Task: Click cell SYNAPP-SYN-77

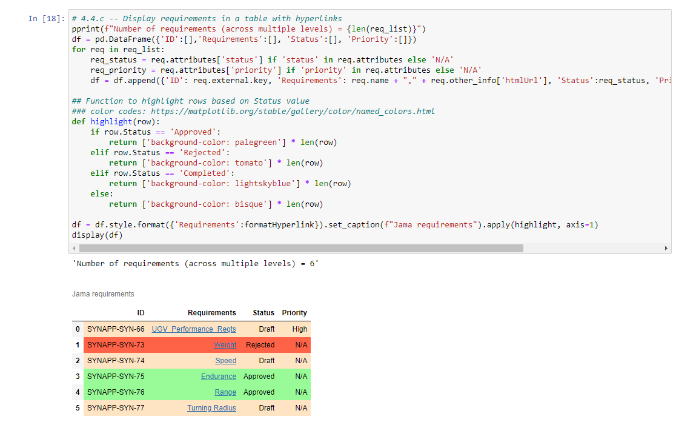Action: coord(116,407)
